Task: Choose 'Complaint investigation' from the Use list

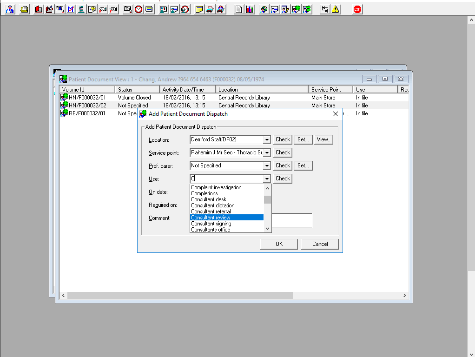Action: click(227, 187)
